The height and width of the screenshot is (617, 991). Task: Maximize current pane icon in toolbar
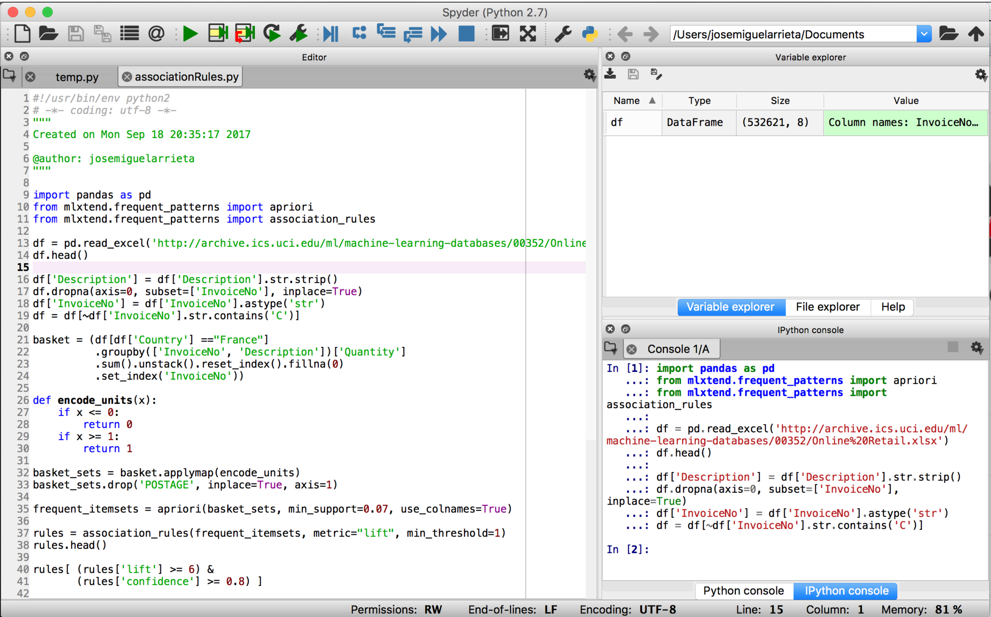point(500,34)
